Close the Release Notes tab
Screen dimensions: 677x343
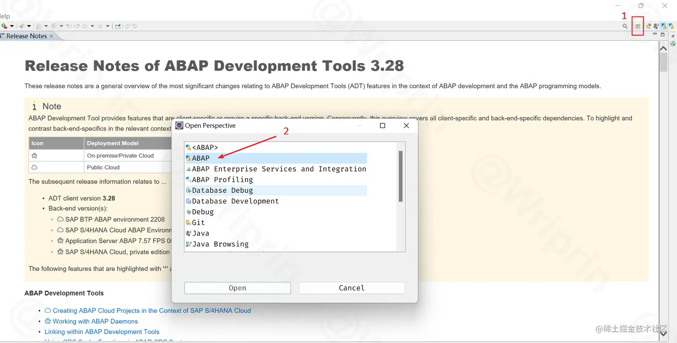tap(51, 36)
